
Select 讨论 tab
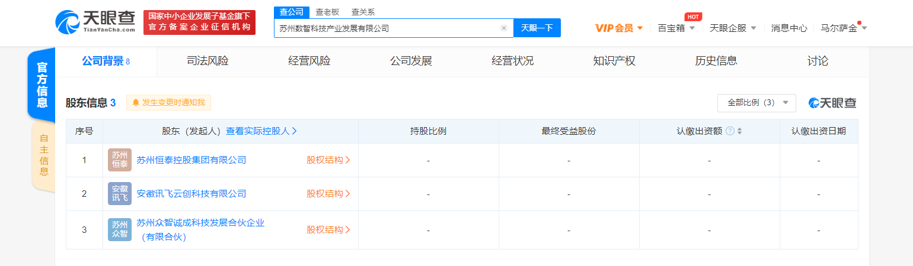[x=818, y=61]
